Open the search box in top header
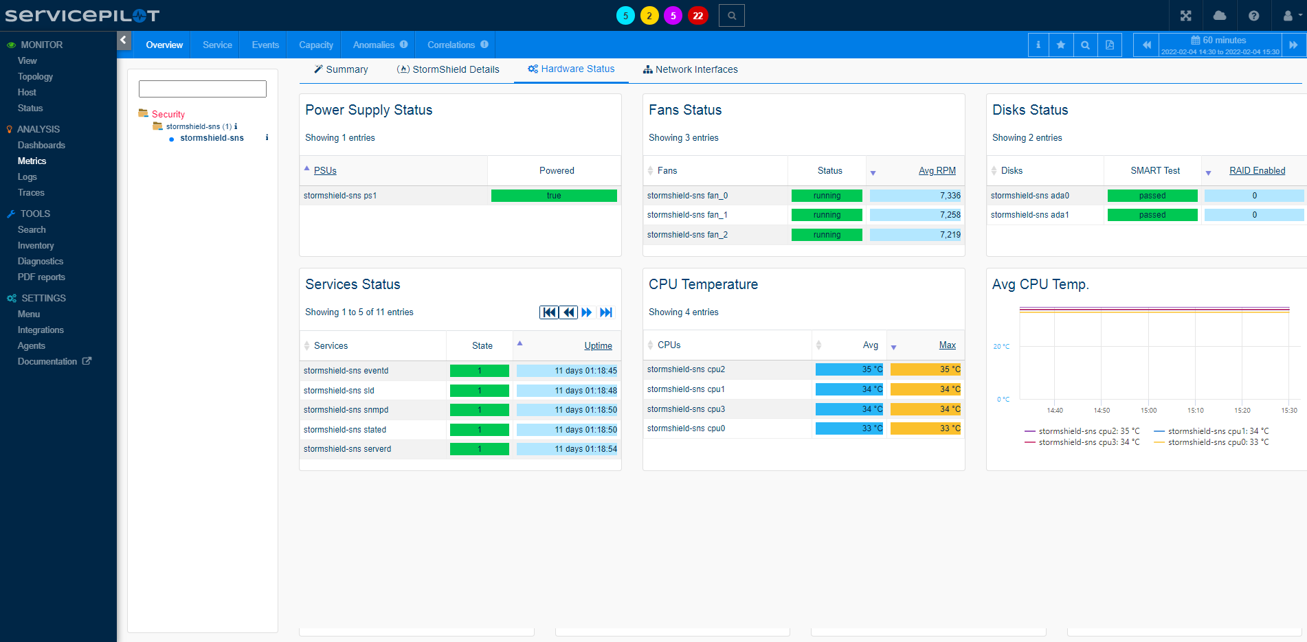1307x642 pixels. tap(731, 16)
